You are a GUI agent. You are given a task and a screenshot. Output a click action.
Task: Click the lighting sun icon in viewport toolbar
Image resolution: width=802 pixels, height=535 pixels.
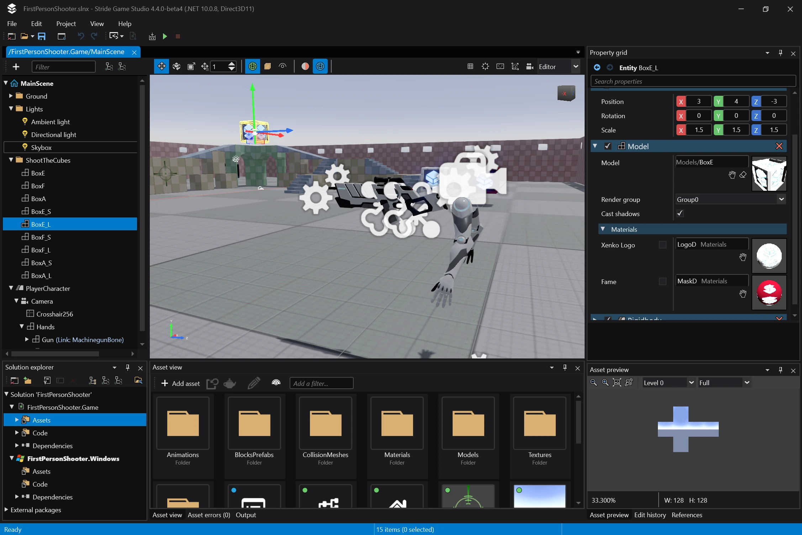point(485,67)
